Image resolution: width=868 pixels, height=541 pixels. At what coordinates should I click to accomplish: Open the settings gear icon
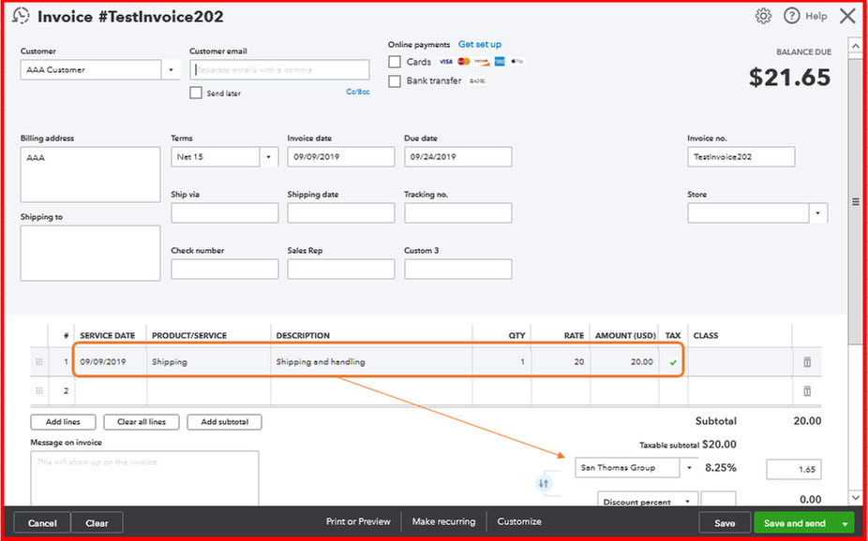tap(763, 16)
